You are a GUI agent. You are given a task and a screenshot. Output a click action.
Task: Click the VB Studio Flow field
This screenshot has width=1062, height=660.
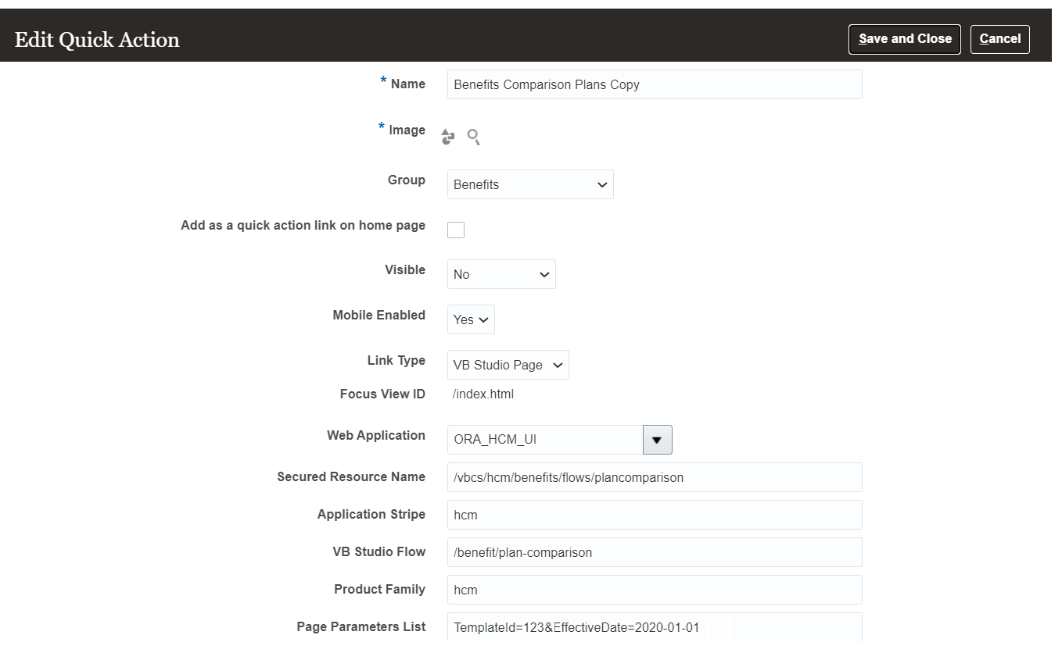(655, 553)
